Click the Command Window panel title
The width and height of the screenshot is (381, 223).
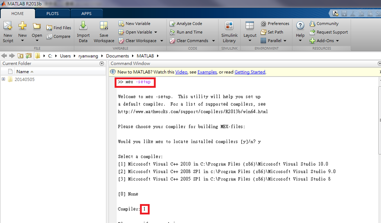point(130,64)
